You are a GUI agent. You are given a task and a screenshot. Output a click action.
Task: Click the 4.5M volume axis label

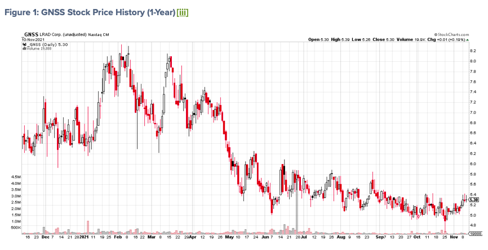point(16,177)
